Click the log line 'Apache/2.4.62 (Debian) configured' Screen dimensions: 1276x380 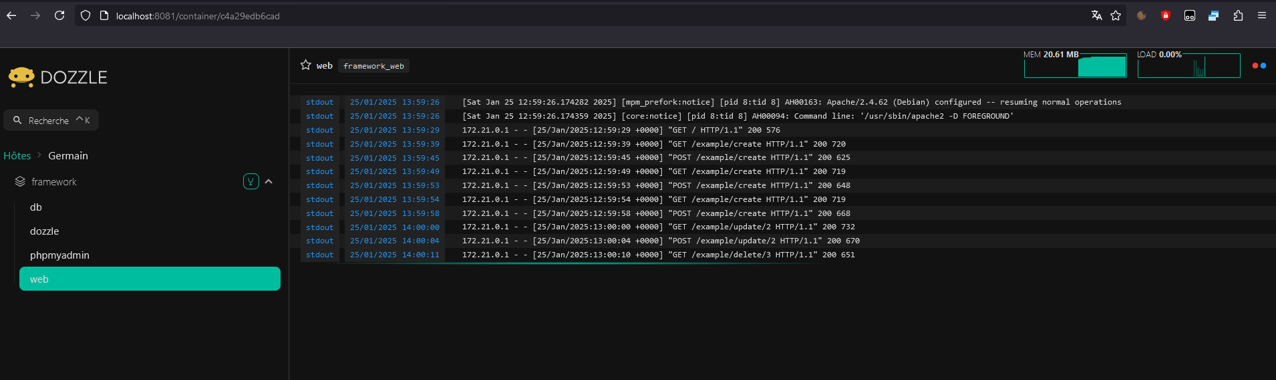click(x=792, y=102)
